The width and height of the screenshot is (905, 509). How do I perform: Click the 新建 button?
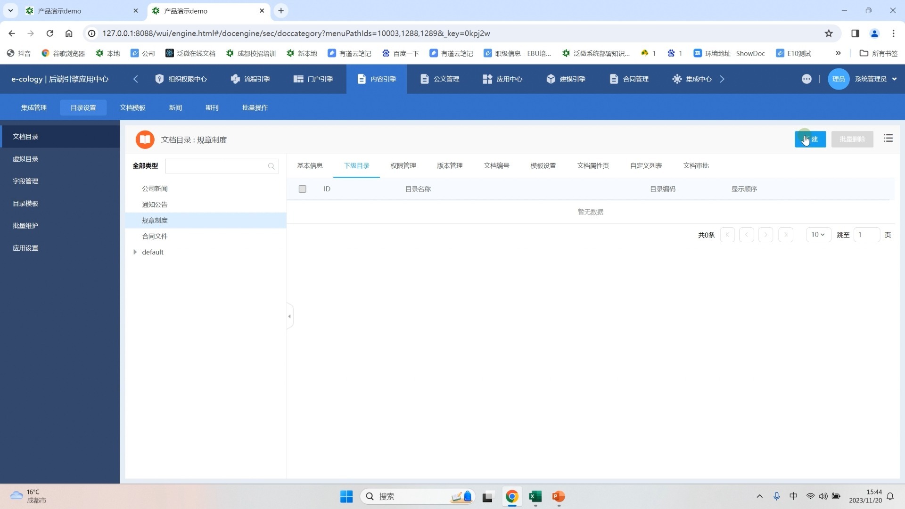tap(810, 140)
